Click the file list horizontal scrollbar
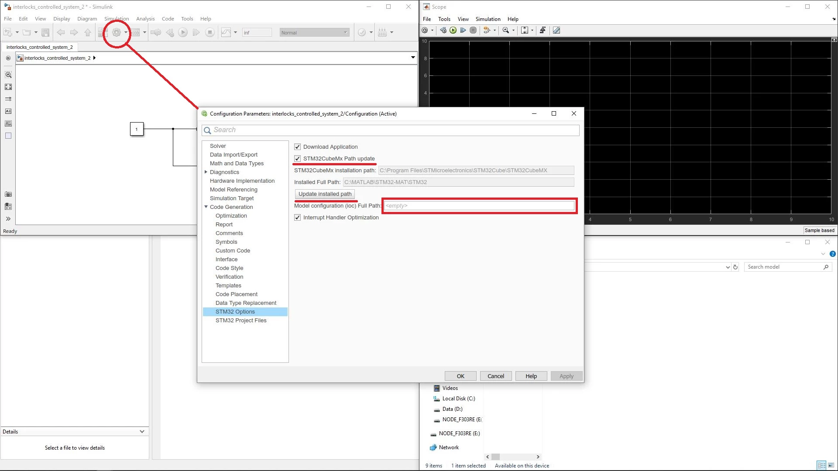Screen dimensions: 838x471 [513, 457]
